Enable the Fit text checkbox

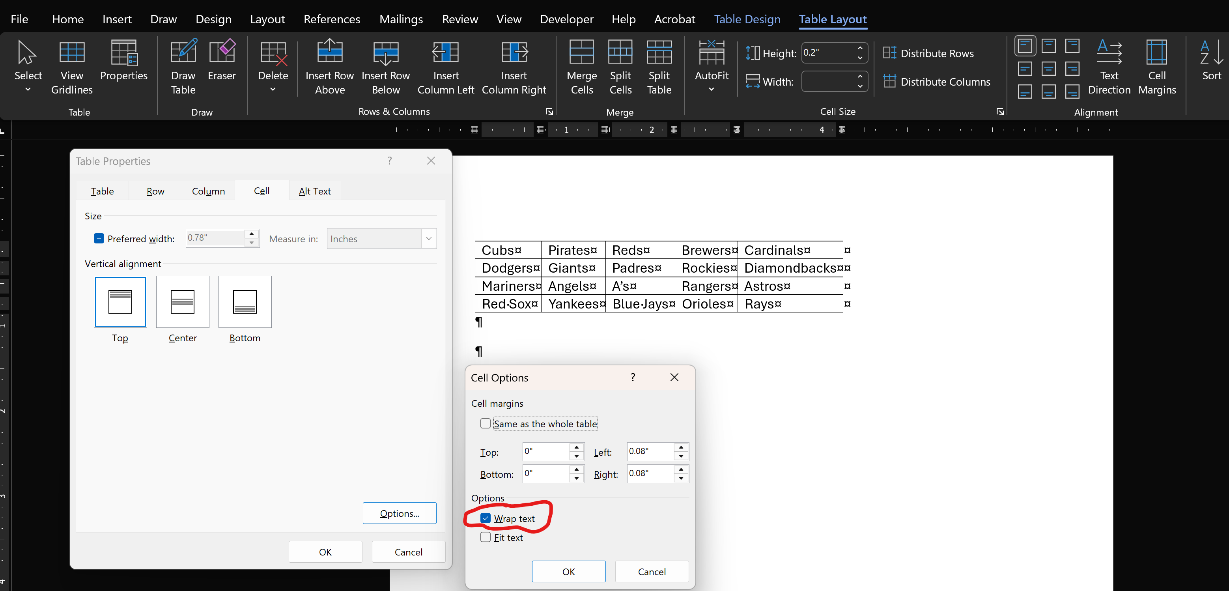pyautogui.click(x=486, y=537)
